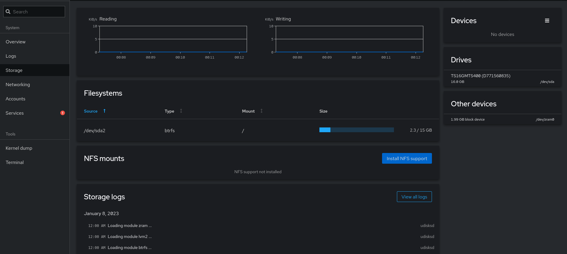Image resolution: width=567 pixels, height=254 pixels.
Task: Focus the sidebar Search field
Action: (34, 12)
